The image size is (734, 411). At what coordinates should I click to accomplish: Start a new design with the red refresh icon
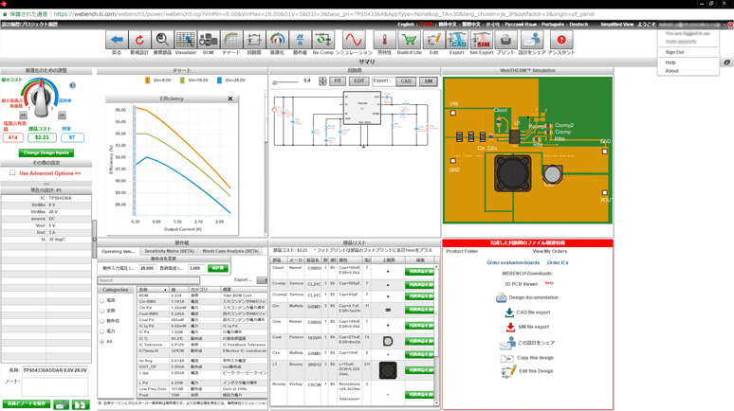(139, 40)
